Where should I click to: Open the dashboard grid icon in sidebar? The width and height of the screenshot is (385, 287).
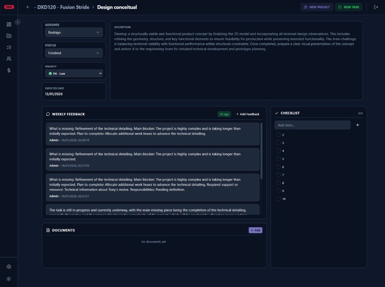pos(9,24)
